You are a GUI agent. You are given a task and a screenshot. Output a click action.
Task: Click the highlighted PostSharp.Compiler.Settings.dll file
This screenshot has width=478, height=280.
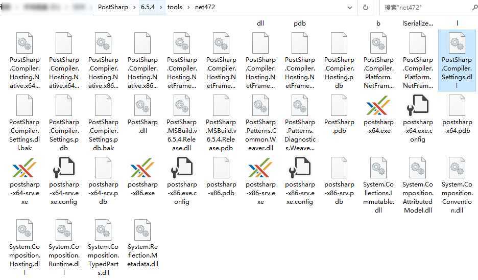coord(457,61)
